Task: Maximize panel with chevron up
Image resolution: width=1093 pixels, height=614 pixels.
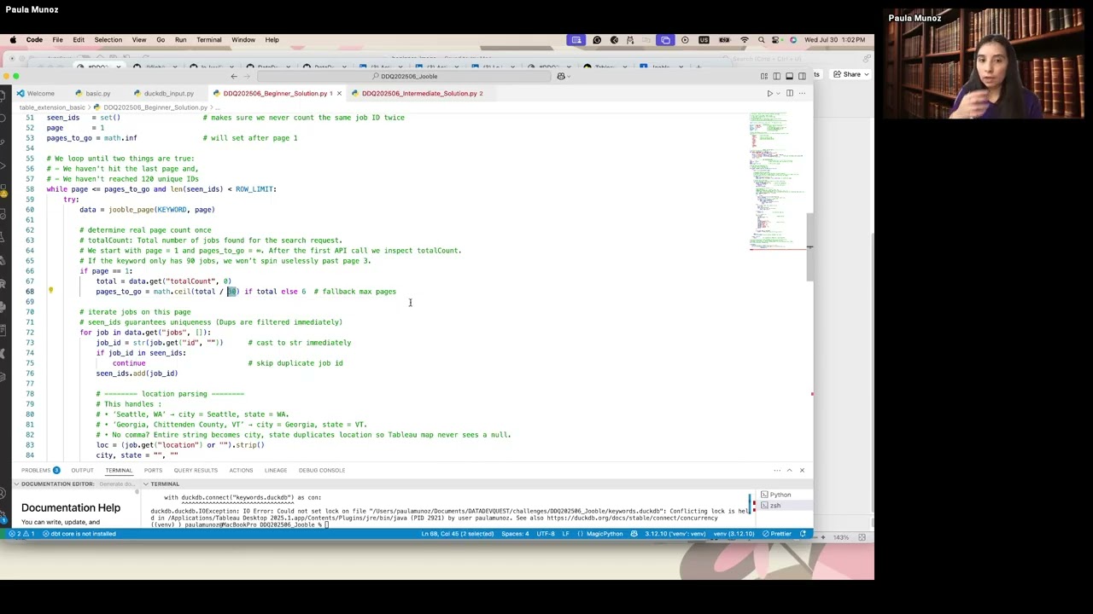Action: click(x=789, y=470)
